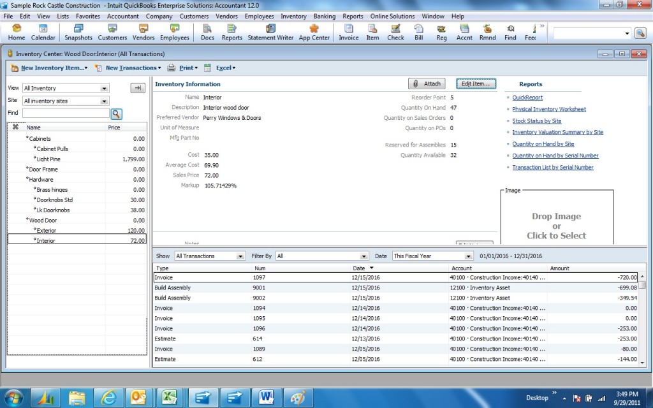Open the Find toolbar icon
Image resolution: width=653 pixels, height=408 pixels.
(x=510, y=32)
